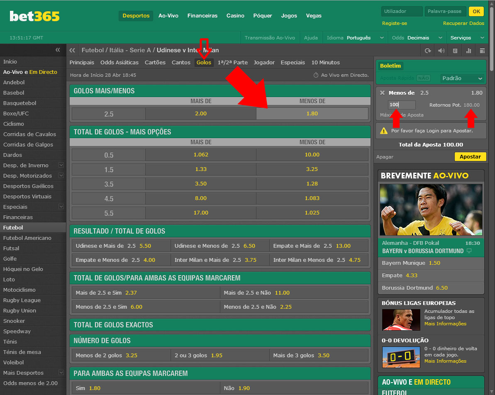Click the refresh odds icon
This screenshot has width=495, height=395.
(x=428, y=51)
